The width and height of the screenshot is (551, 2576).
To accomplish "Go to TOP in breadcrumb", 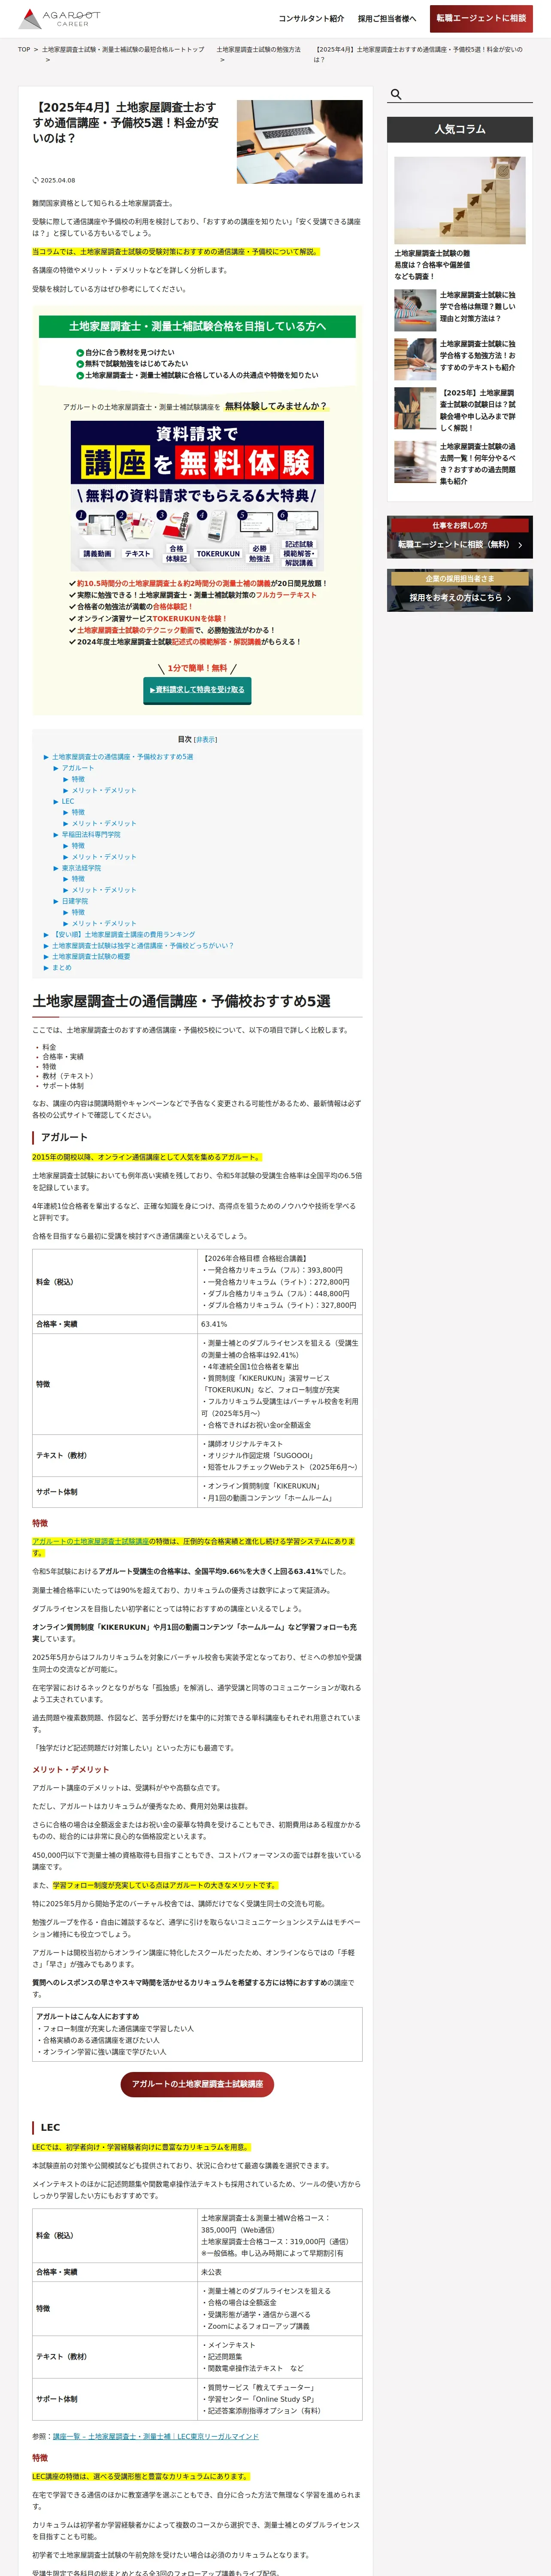I will pyautogui.click(x=24, y=49).
